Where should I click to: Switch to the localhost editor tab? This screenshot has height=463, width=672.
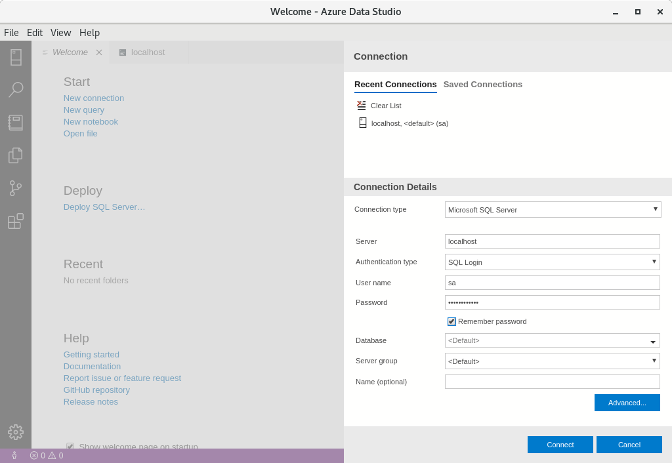pos(149,52)
